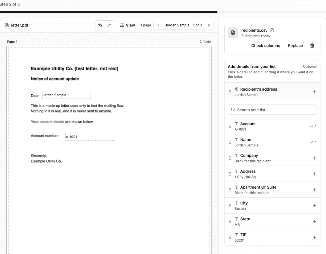Viewport: 326px width, 254px height.
Task: Click the Search your list field
Action: point(272,110)
